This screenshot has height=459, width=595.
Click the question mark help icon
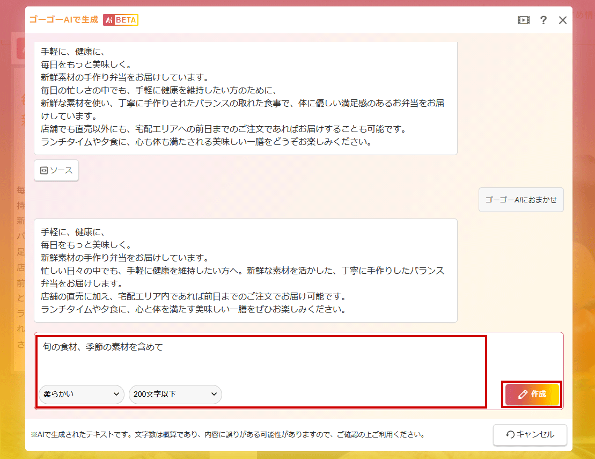coord(543,20)
